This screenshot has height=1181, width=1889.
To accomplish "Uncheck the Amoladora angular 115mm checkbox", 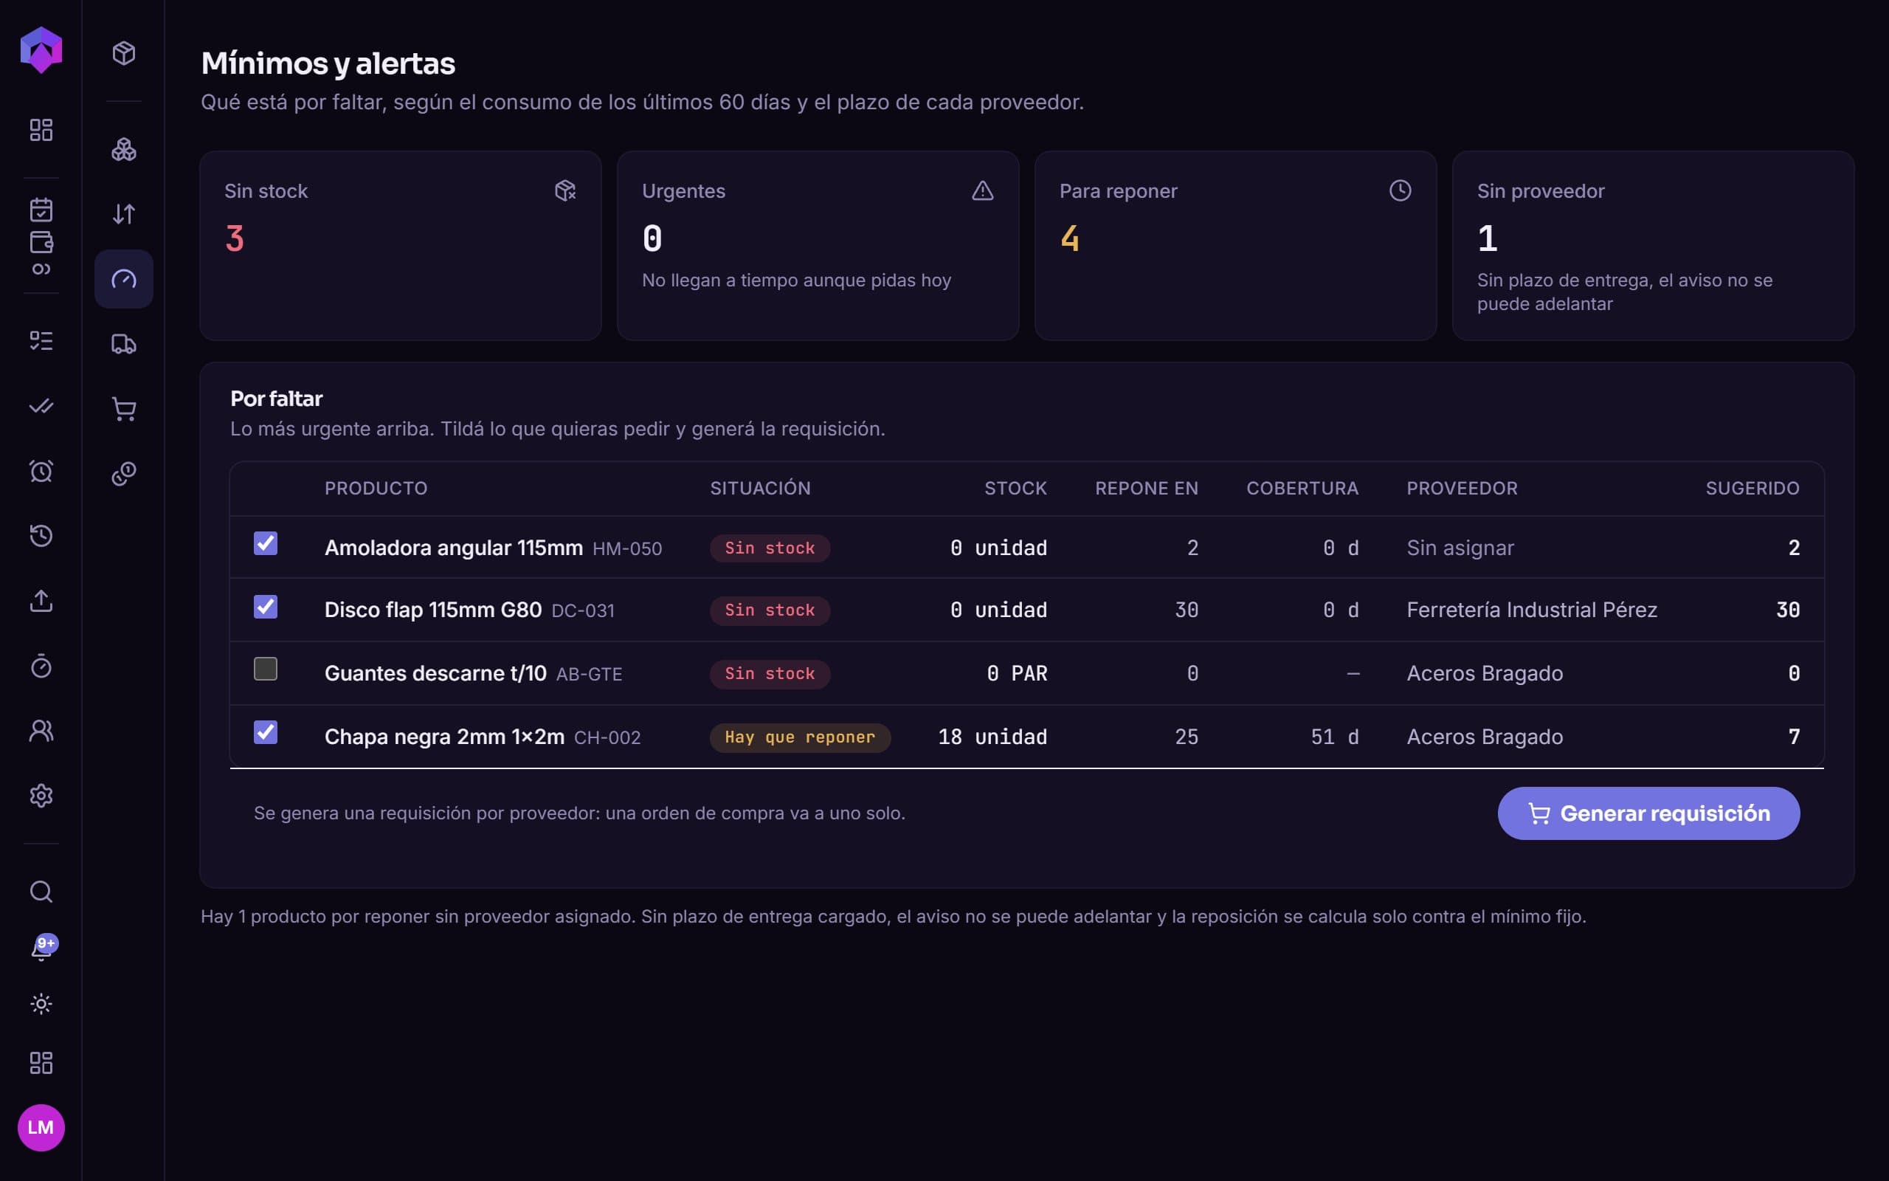I will coord(266,543).
